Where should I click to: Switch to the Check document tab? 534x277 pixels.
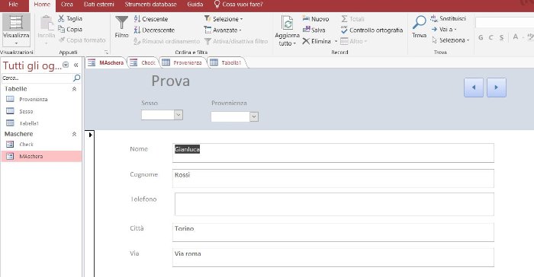143,62
